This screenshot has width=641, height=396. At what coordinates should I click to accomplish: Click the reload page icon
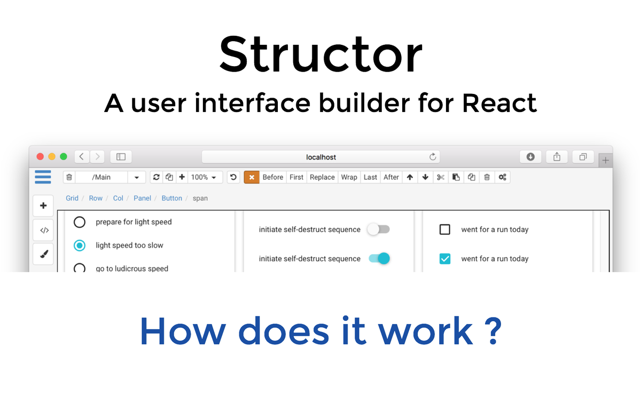(x=157, y=177)
